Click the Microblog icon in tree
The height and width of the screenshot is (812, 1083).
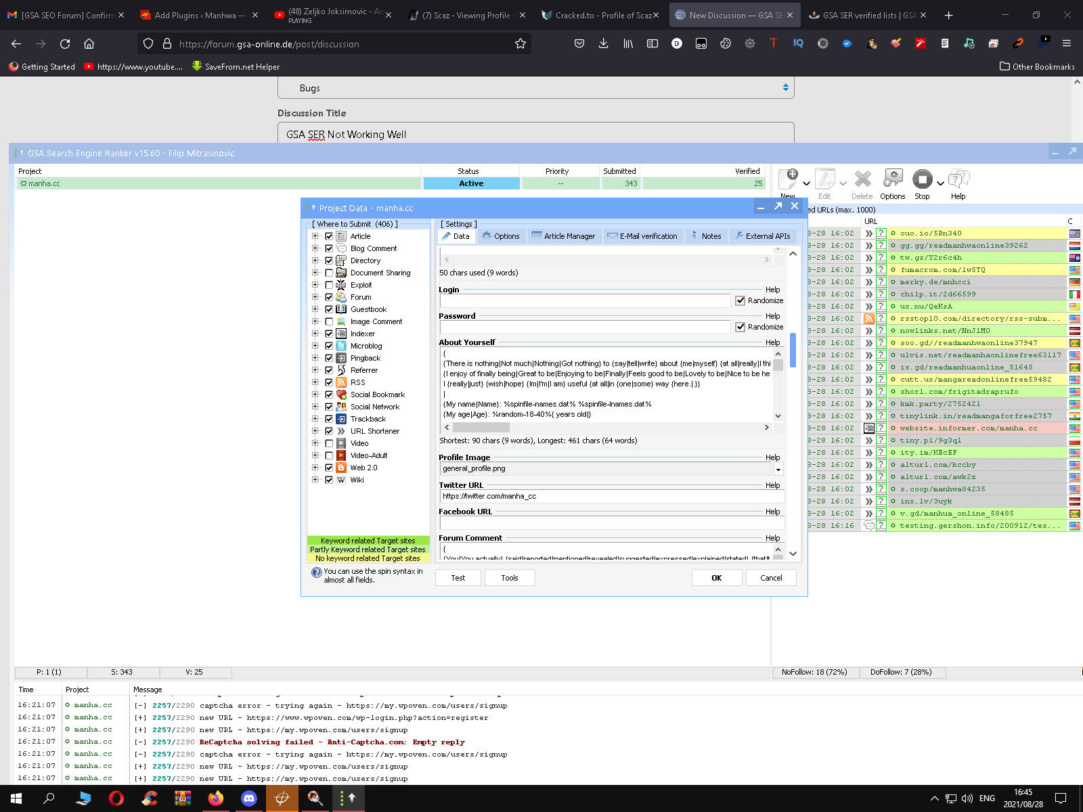pyautogui.click(x=341, y=346)
